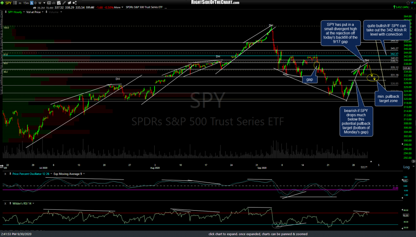Toggle the Log scale button
The image size is (416, 237).
click(406, 167)
